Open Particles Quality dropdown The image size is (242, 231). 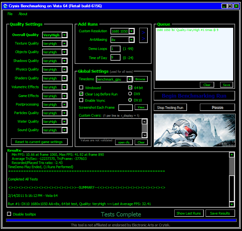pyautogui.click(x=65, y=113)
